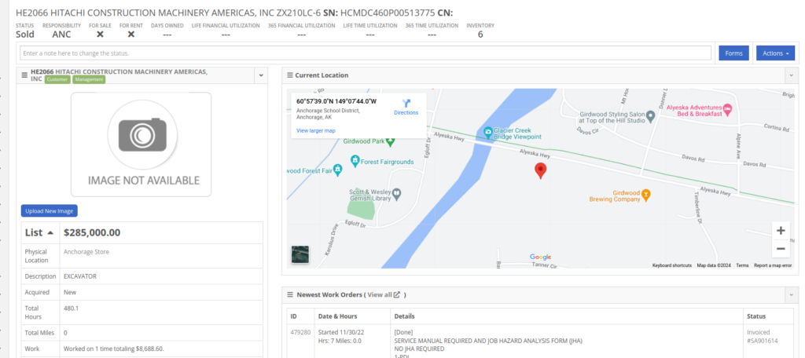The height and width of the screenshot is (358, 805).
Task: Click the EXCAVATOR description value
Action: 80,276
